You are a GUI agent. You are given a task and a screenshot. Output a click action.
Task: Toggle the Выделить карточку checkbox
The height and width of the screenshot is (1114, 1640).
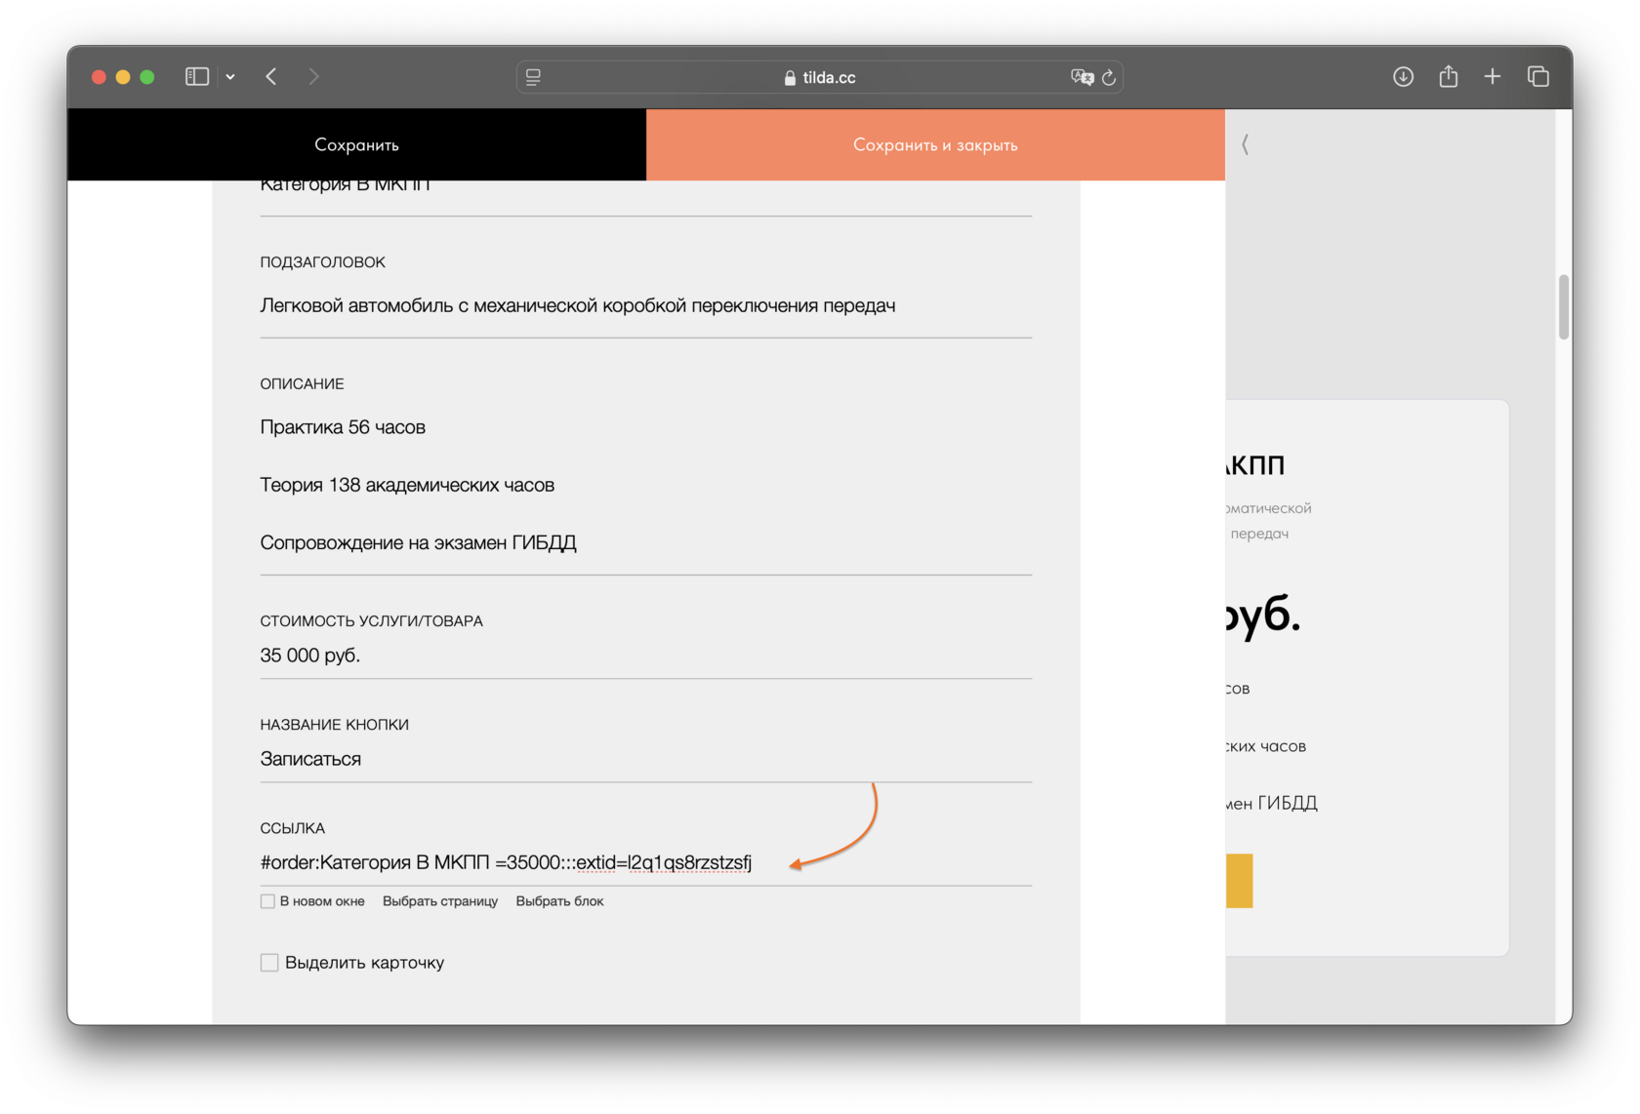pyautogui.click(x=269, y=963)
